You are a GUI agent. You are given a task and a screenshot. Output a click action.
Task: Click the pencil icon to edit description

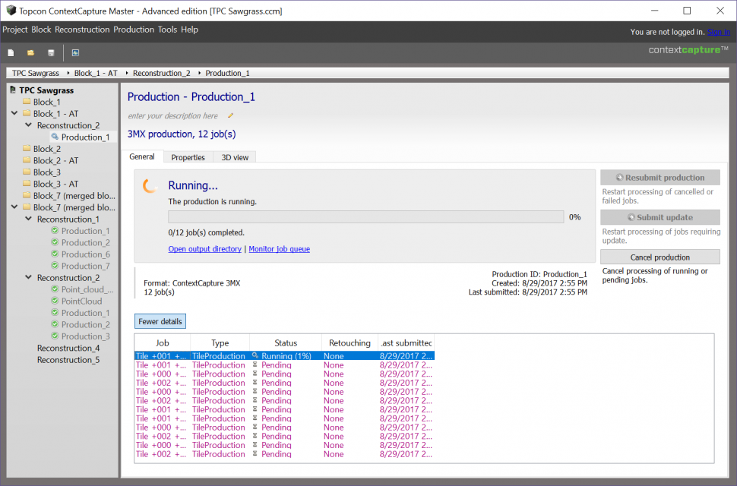pos(230,116)
